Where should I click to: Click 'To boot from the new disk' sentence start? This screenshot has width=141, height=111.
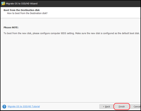point(17,33)
